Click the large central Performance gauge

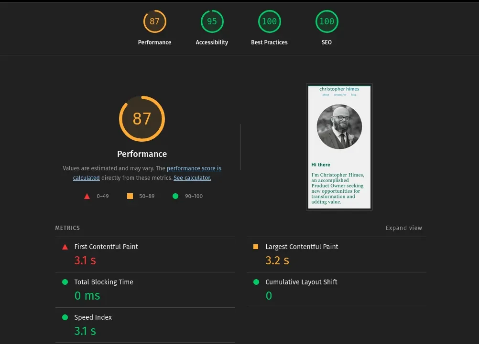(x=142, y=118)
